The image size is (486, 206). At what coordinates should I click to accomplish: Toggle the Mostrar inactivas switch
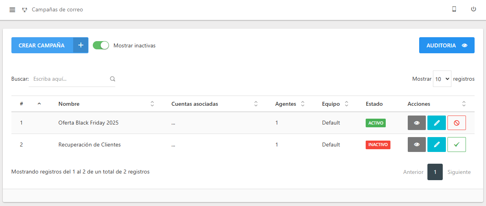point(101,45)
